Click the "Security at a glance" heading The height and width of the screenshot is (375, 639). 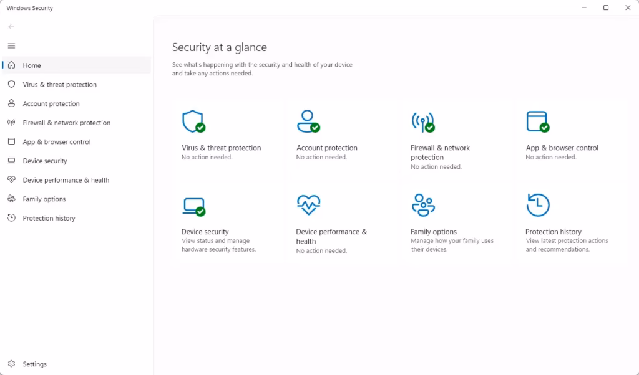tap(219, 47)
